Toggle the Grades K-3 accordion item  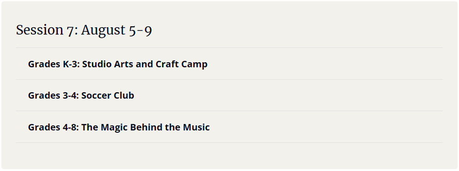pos(229,64)
